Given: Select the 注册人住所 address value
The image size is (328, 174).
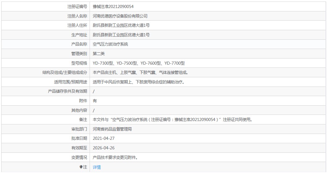Looking at the screenshot, I should pyautogui.click(x=121, y=25).
